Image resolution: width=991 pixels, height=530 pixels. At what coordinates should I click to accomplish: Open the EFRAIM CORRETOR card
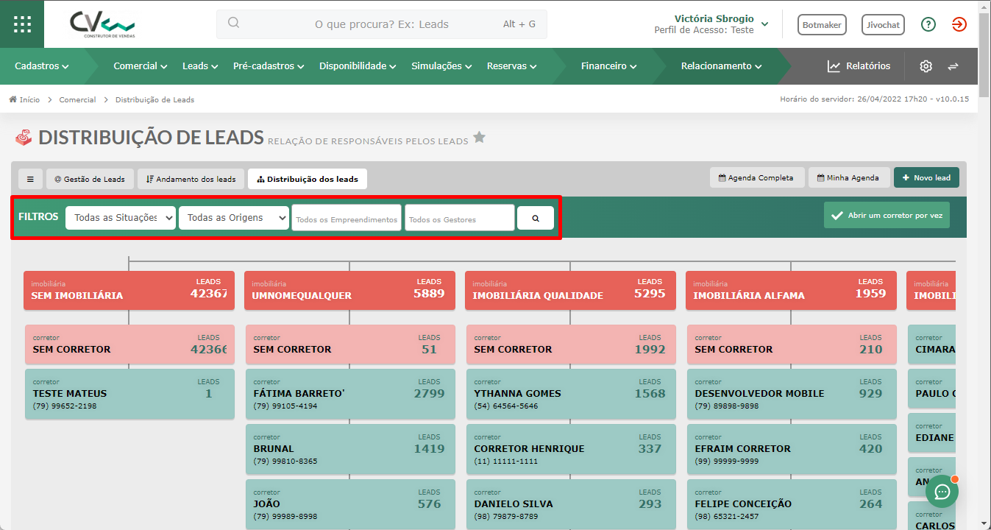[792, 449]
